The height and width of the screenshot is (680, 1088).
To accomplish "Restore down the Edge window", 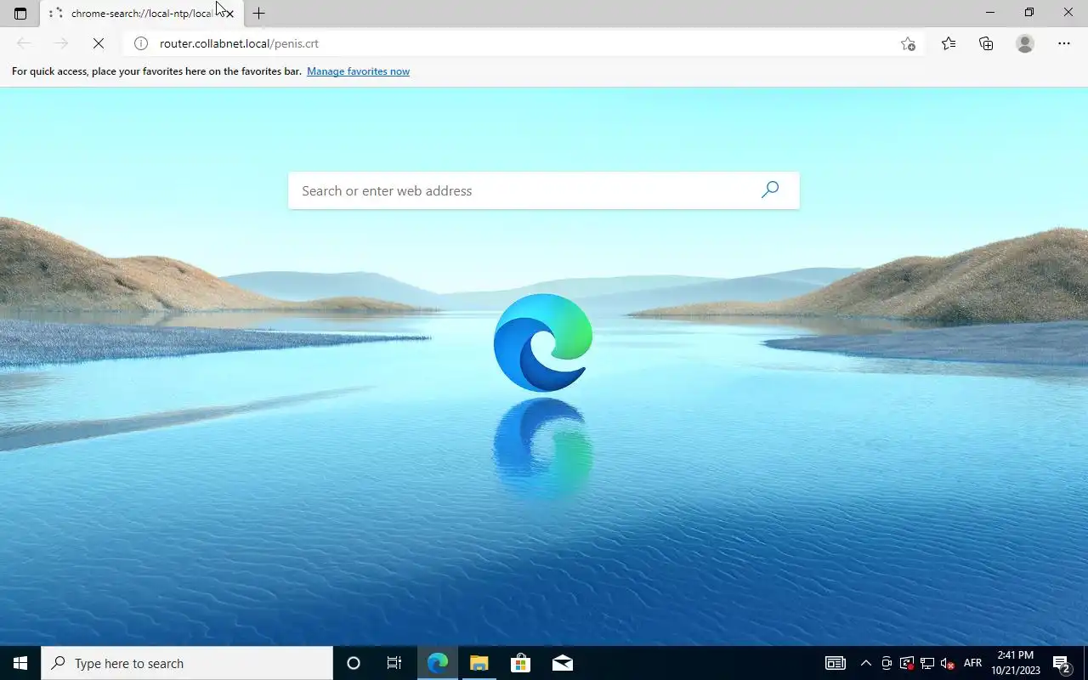I will [x=1028, y=13].
